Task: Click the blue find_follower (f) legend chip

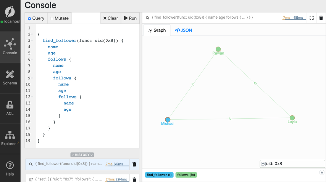Action: 159,175
